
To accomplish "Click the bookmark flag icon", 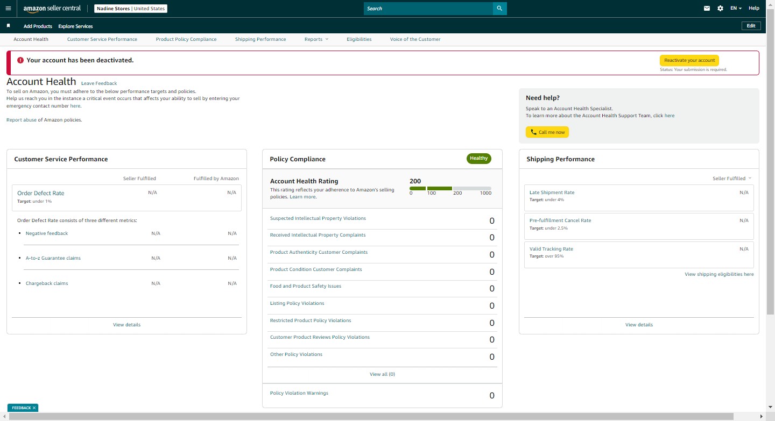I will (x=8, y=26).
